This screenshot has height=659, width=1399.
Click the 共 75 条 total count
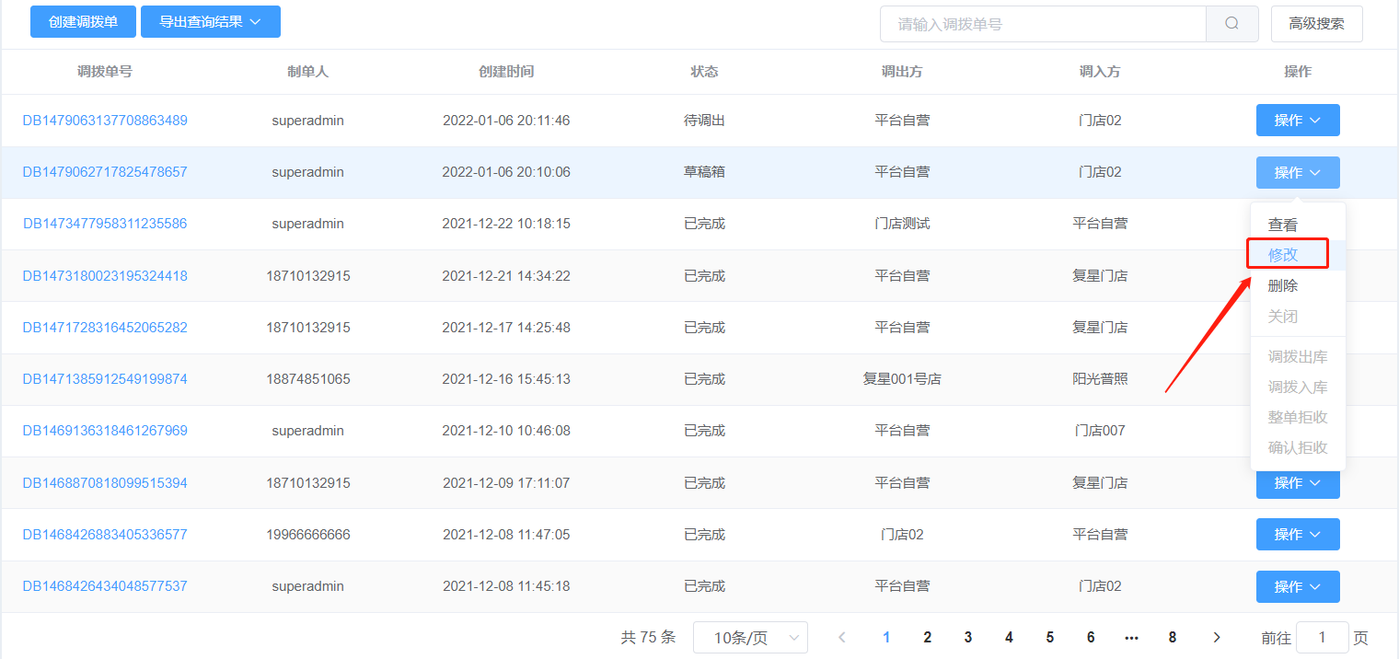648,638
